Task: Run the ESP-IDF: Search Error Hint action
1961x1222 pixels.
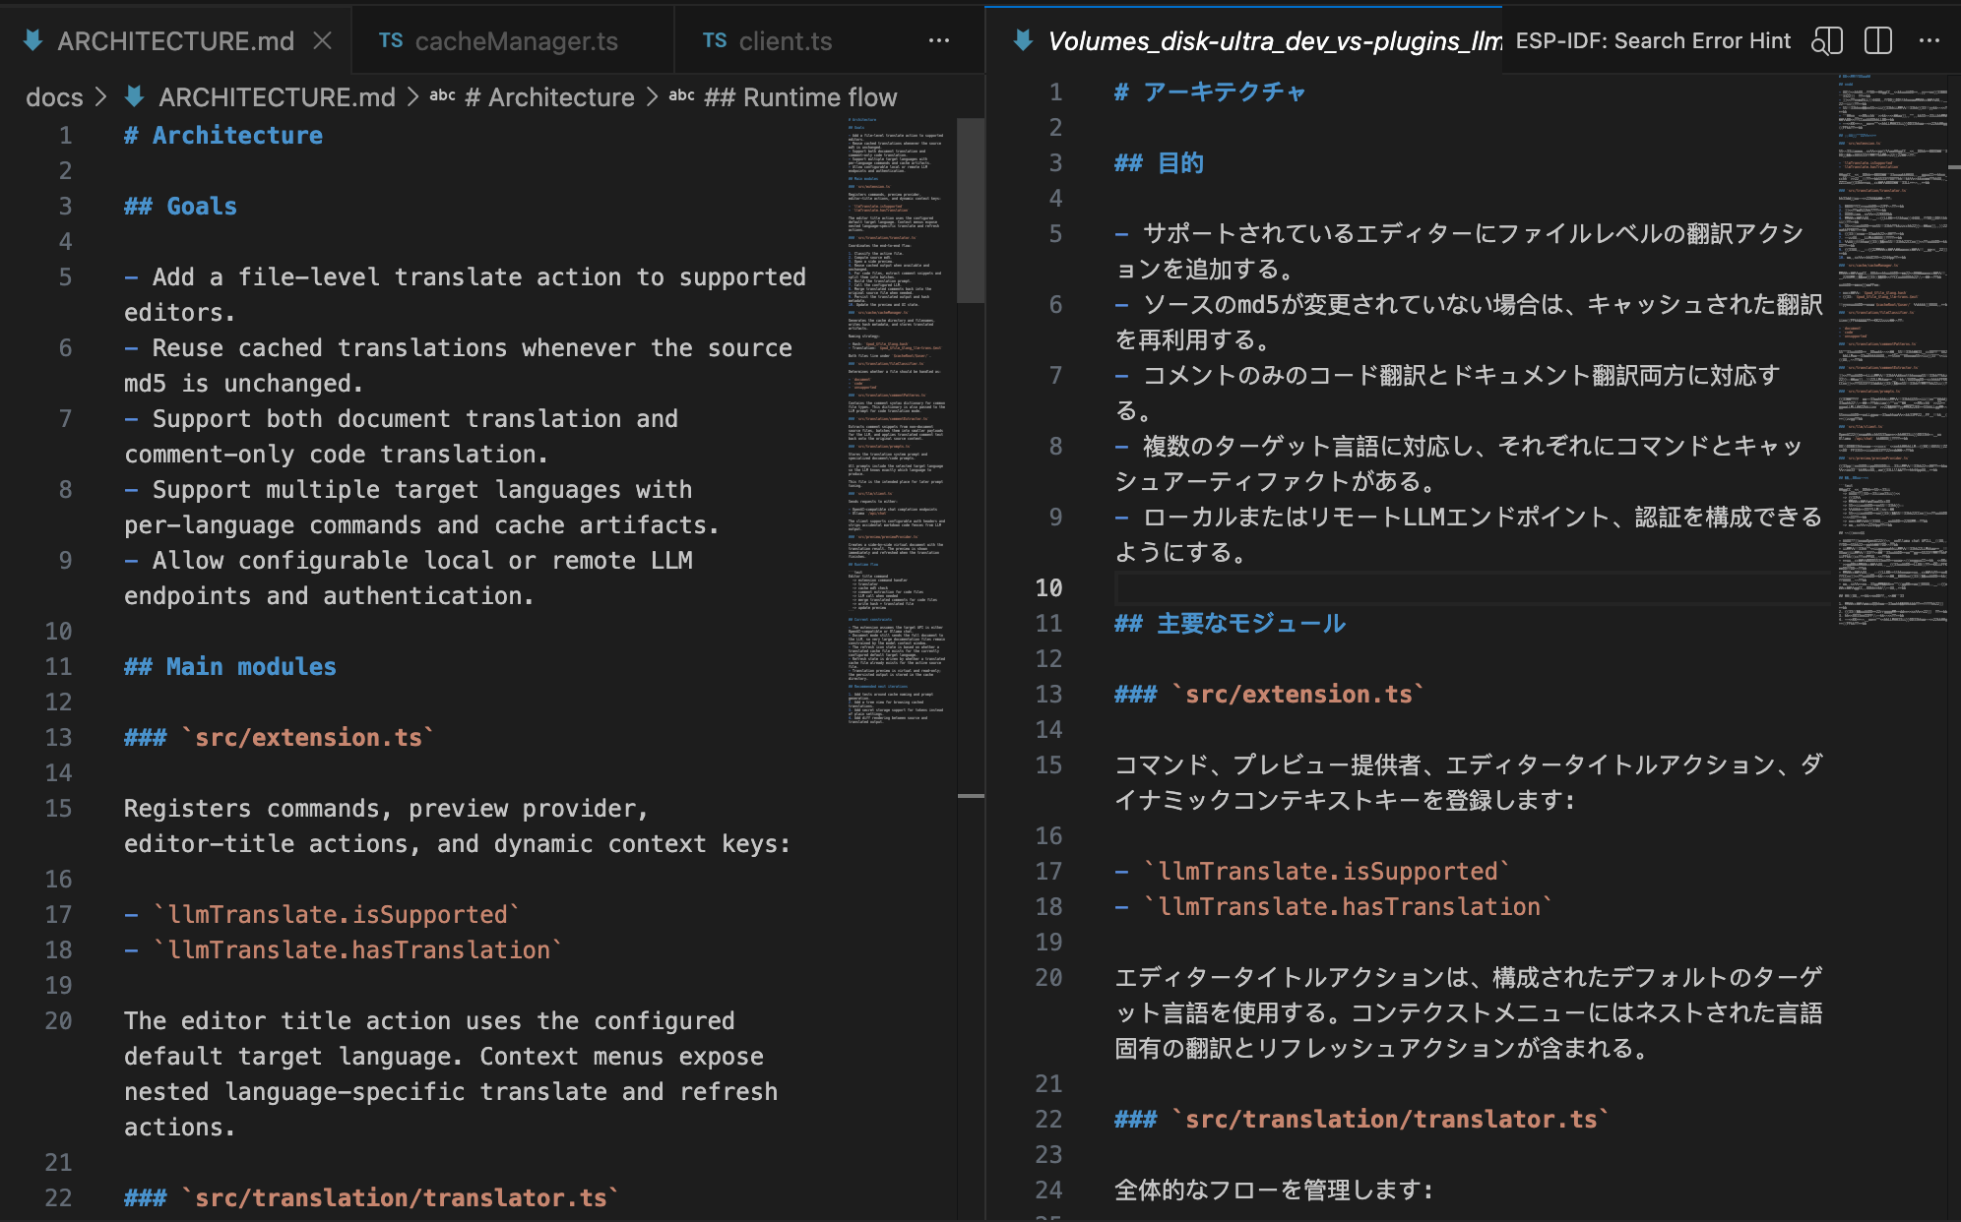Action: tap(1654, 40)
